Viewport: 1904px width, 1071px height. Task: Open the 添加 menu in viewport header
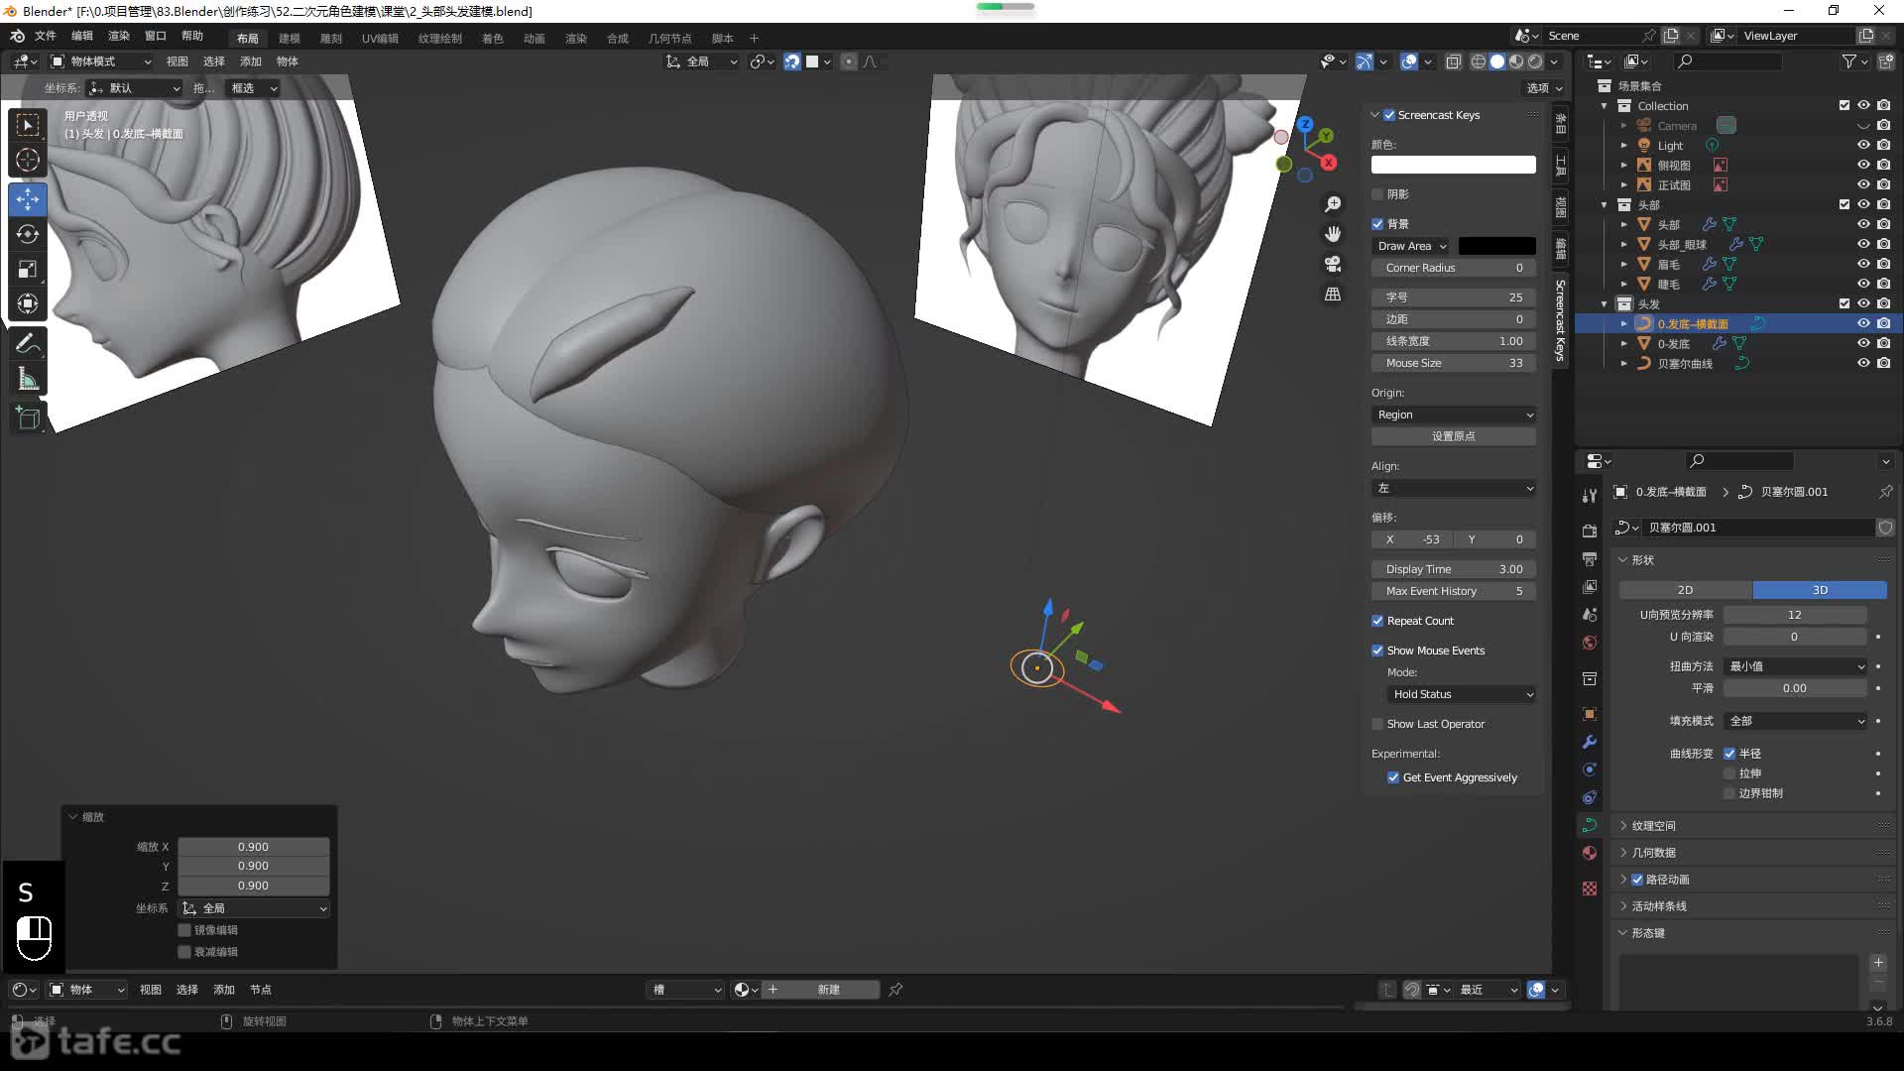(x=251, y=61)
